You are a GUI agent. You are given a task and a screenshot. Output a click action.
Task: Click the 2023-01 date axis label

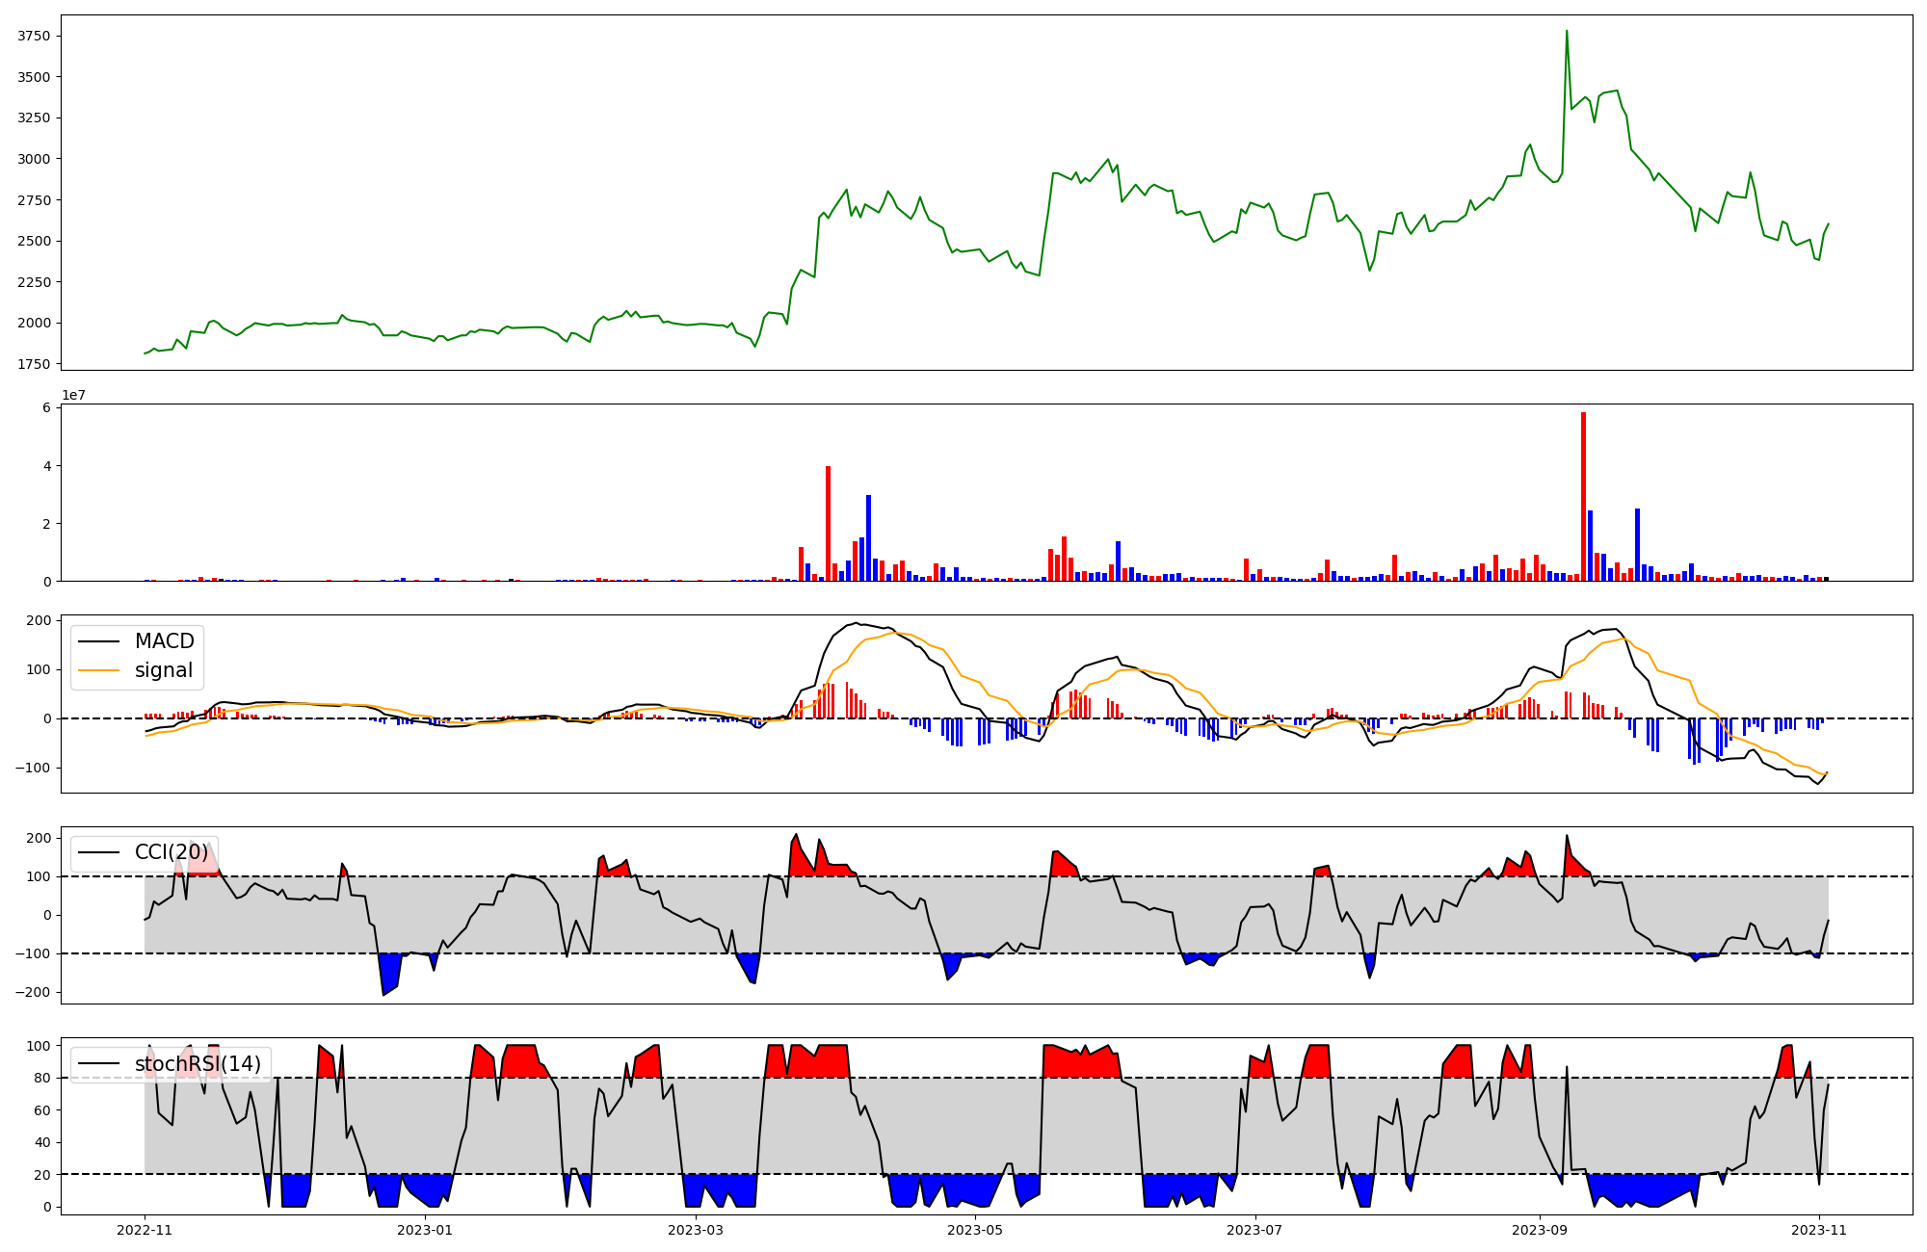(424, 1230)
